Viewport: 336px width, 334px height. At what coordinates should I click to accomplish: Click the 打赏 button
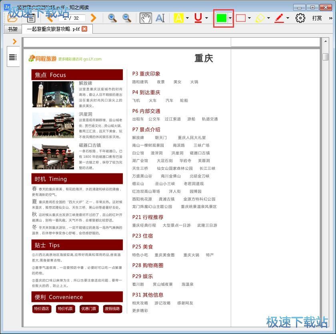click(x=317, y=18)
